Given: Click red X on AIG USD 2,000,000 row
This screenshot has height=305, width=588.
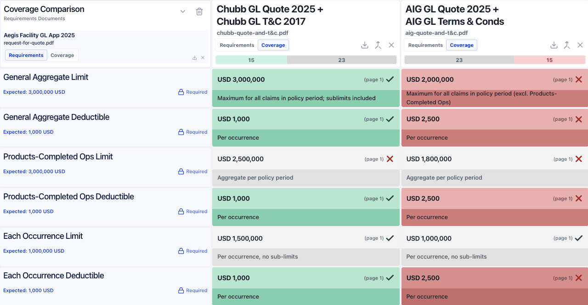Looking at the screenshot, I should [x=579, y=79].
